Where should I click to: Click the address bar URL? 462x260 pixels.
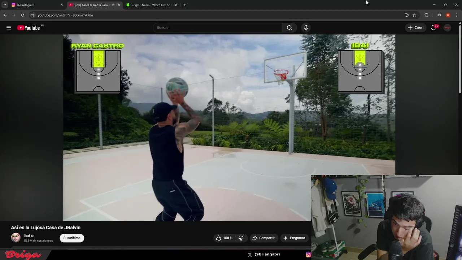[x=65, y=15]
